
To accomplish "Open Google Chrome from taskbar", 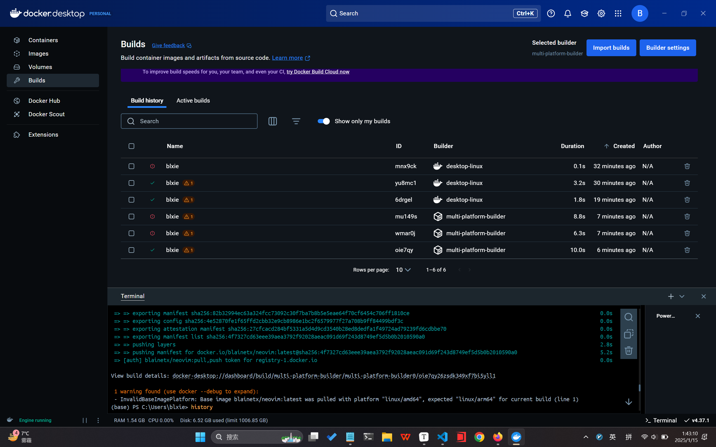I will [479, 437].
